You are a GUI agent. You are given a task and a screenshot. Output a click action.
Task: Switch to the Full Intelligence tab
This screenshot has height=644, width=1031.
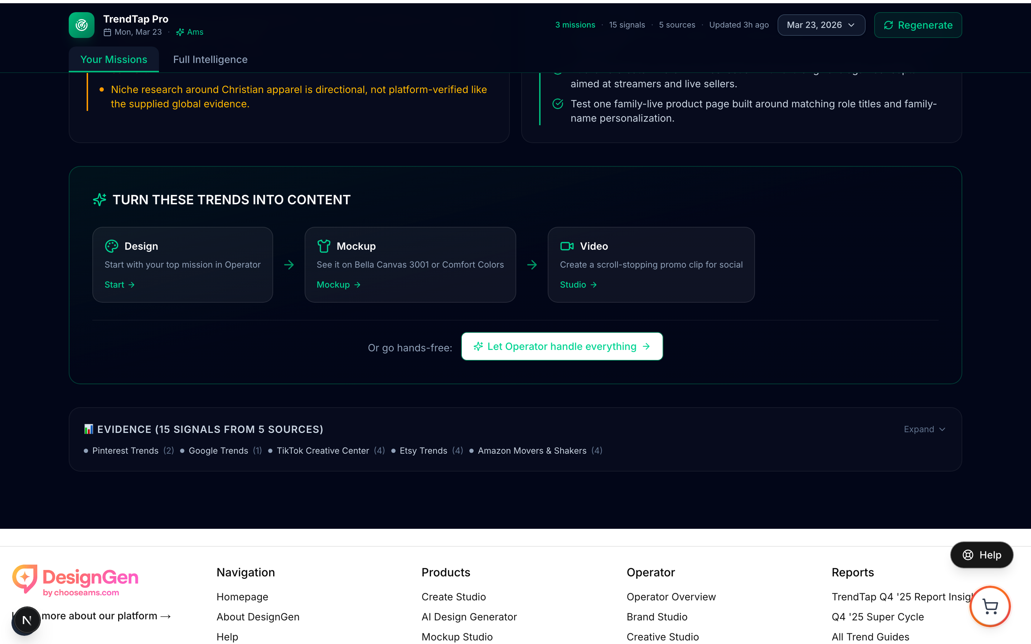pyautogui.click(x=210, y=59)
